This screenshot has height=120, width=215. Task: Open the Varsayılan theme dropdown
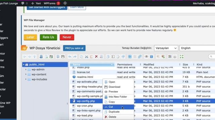point(166,48)
